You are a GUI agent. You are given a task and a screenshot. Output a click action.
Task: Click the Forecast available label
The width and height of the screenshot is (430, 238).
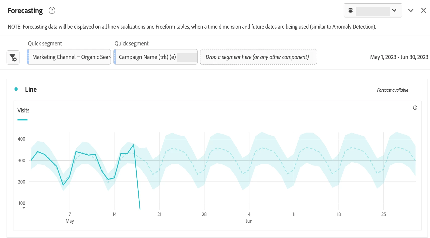coord(393,90)
